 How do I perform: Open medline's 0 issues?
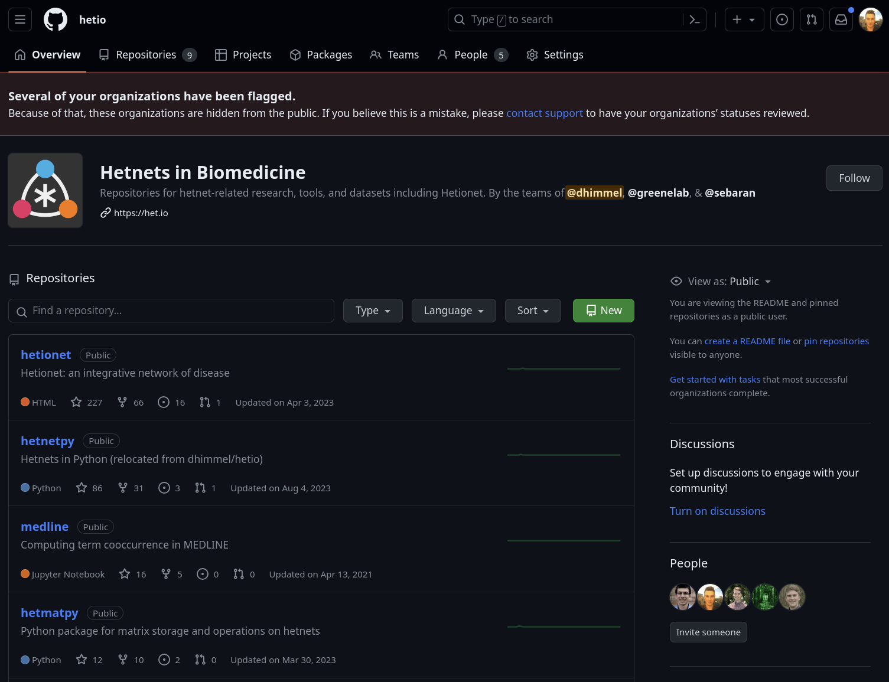click(208, 574)
